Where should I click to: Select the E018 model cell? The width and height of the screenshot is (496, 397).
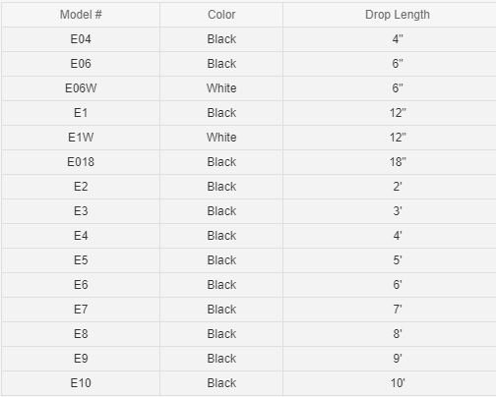tap(81, 162)
